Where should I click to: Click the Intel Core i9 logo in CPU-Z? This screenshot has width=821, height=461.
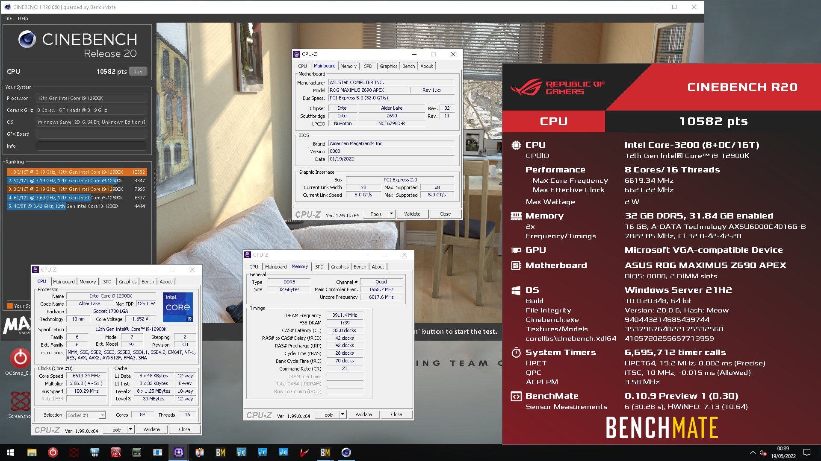tap(178, 307)
